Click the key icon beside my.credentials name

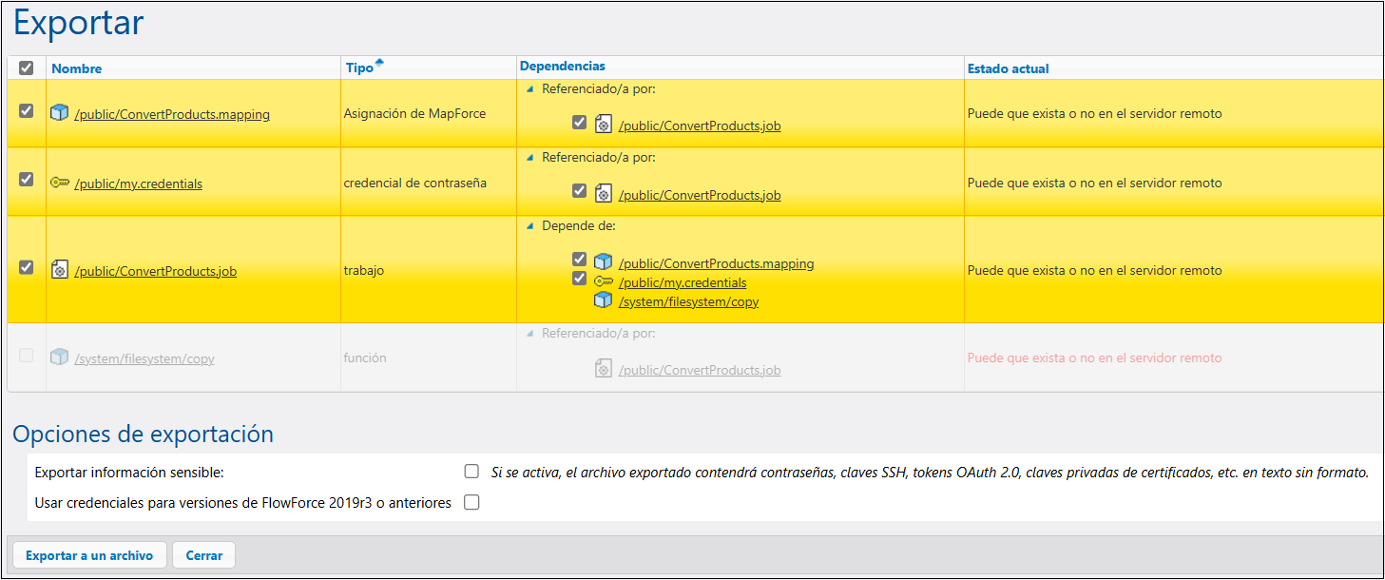pyautogui.click(x=60, y=183)
